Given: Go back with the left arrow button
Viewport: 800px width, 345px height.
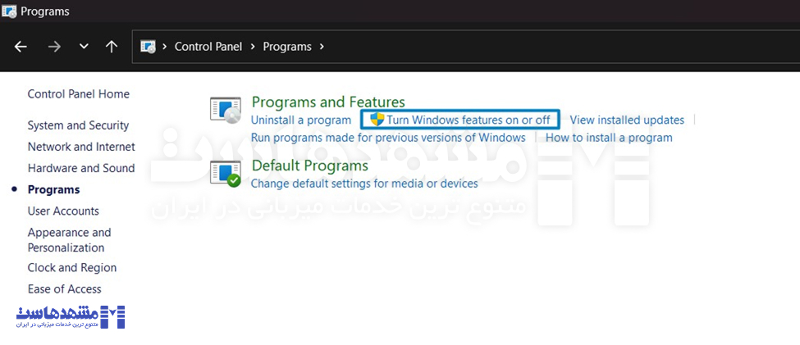Looking at the screenshot, I should [x=21, y=47].
